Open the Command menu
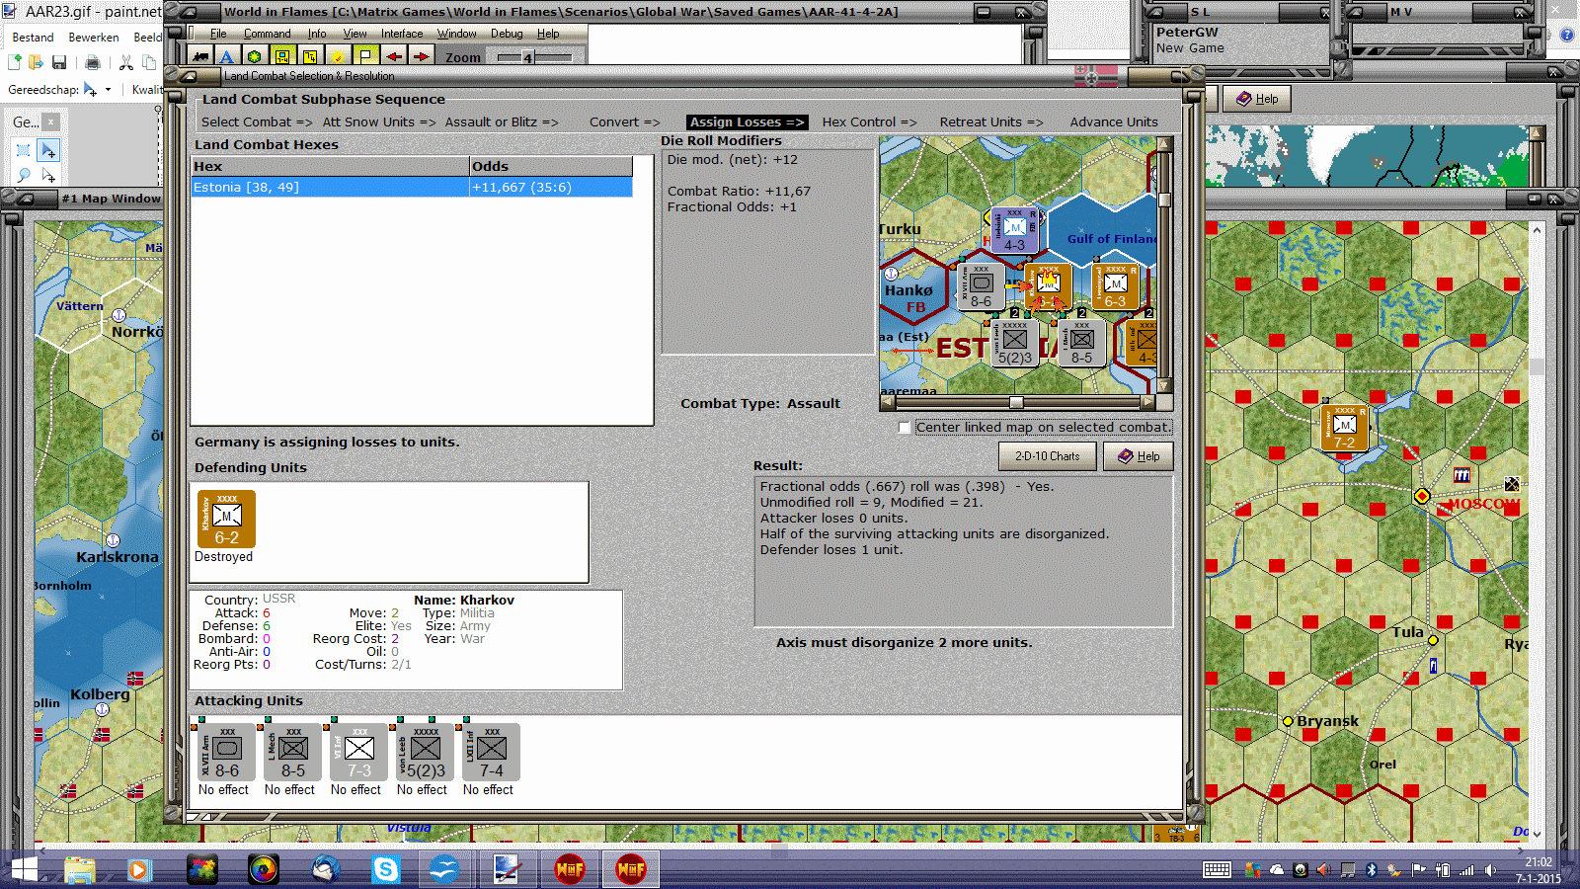 pyautogui.click(x=268, y=34)
